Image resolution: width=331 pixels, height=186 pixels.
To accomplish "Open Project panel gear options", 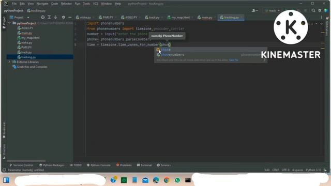I will (x=63, y=17).
